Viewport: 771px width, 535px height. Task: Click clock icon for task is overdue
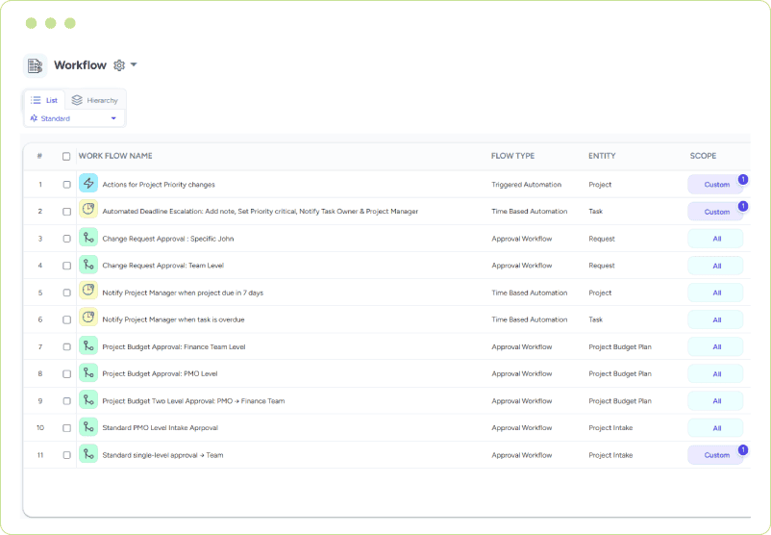point(88,318)
